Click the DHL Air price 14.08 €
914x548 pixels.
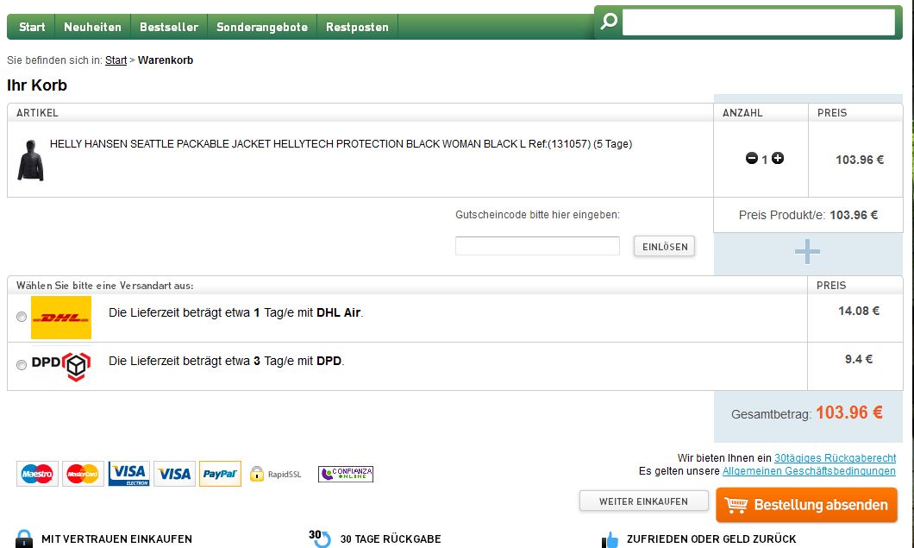tap(859, 311)
